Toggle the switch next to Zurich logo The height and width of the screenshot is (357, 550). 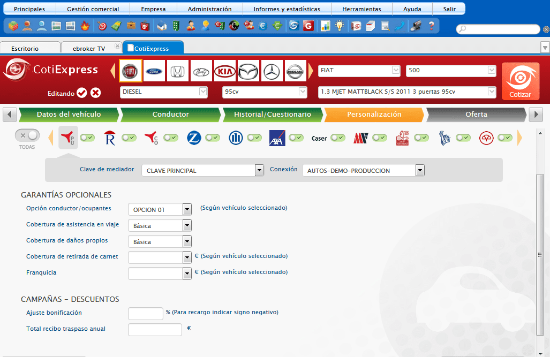tap(213, 138)
